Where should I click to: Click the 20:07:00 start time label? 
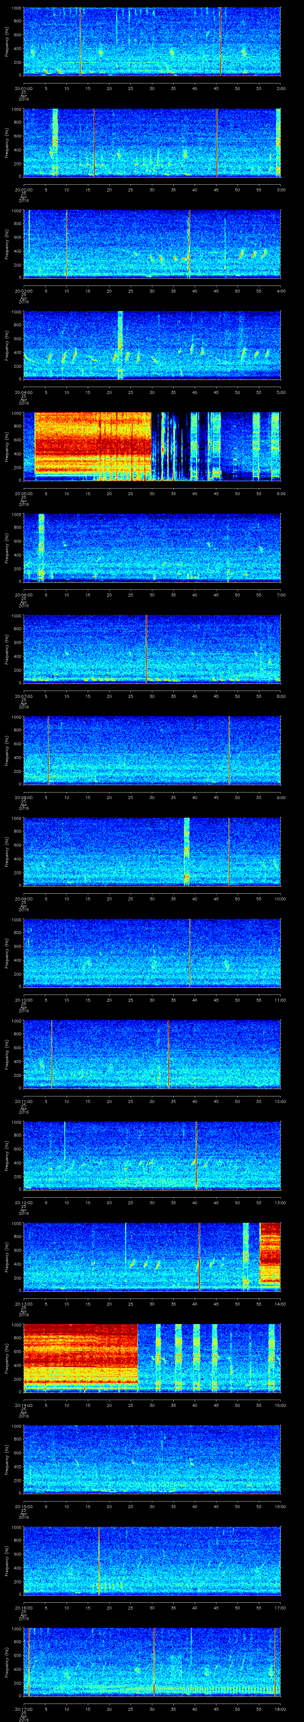point(23,696)
